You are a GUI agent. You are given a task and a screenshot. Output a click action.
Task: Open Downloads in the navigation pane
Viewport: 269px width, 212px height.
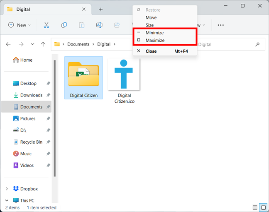tap(31, 95)
